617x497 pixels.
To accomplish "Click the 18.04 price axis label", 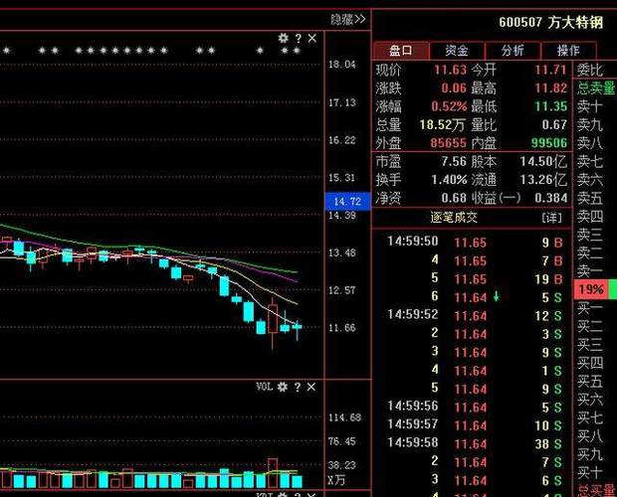I will click(x=342, y=64).
